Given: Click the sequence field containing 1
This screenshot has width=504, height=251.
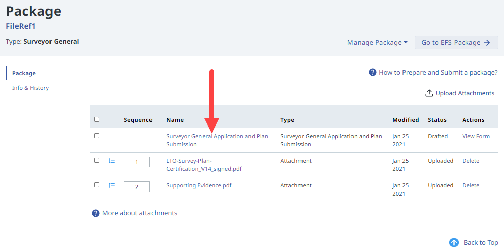Looking at the screenshot, I should pos(137,162).
